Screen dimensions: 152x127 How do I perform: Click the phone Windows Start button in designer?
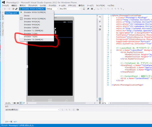50,100
